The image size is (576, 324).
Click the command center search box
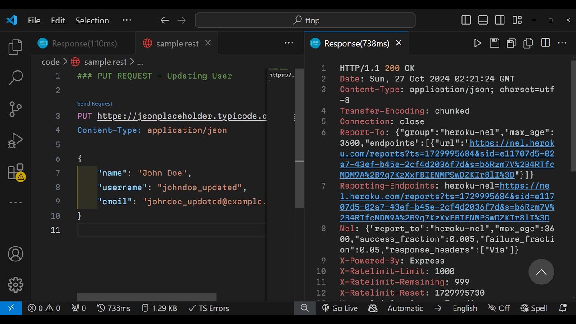[x=305, y=20]
